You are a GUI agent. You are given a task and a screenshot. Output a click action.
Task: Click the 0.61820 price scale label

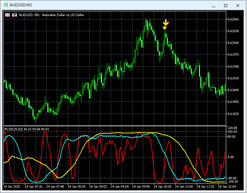233,114
